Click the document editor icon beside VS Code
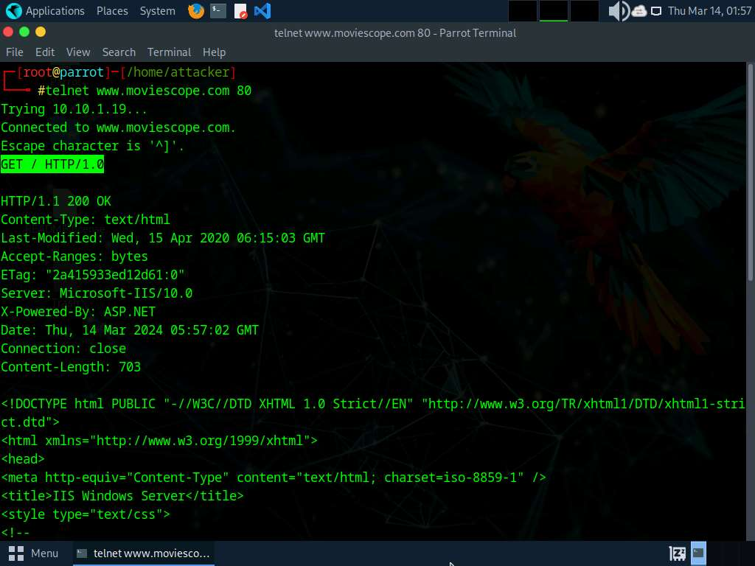755x566 pixels. tap(240, 11)
